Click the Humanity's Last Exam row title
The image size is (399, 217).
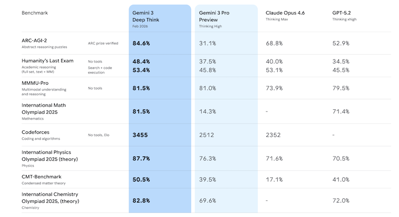coord(48,62)
